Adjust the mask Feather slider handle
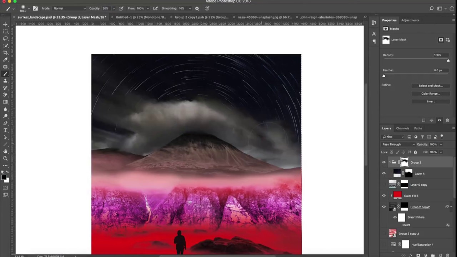Image resolution: width=457 pixels, height=257 pixels. pos(384,76)
